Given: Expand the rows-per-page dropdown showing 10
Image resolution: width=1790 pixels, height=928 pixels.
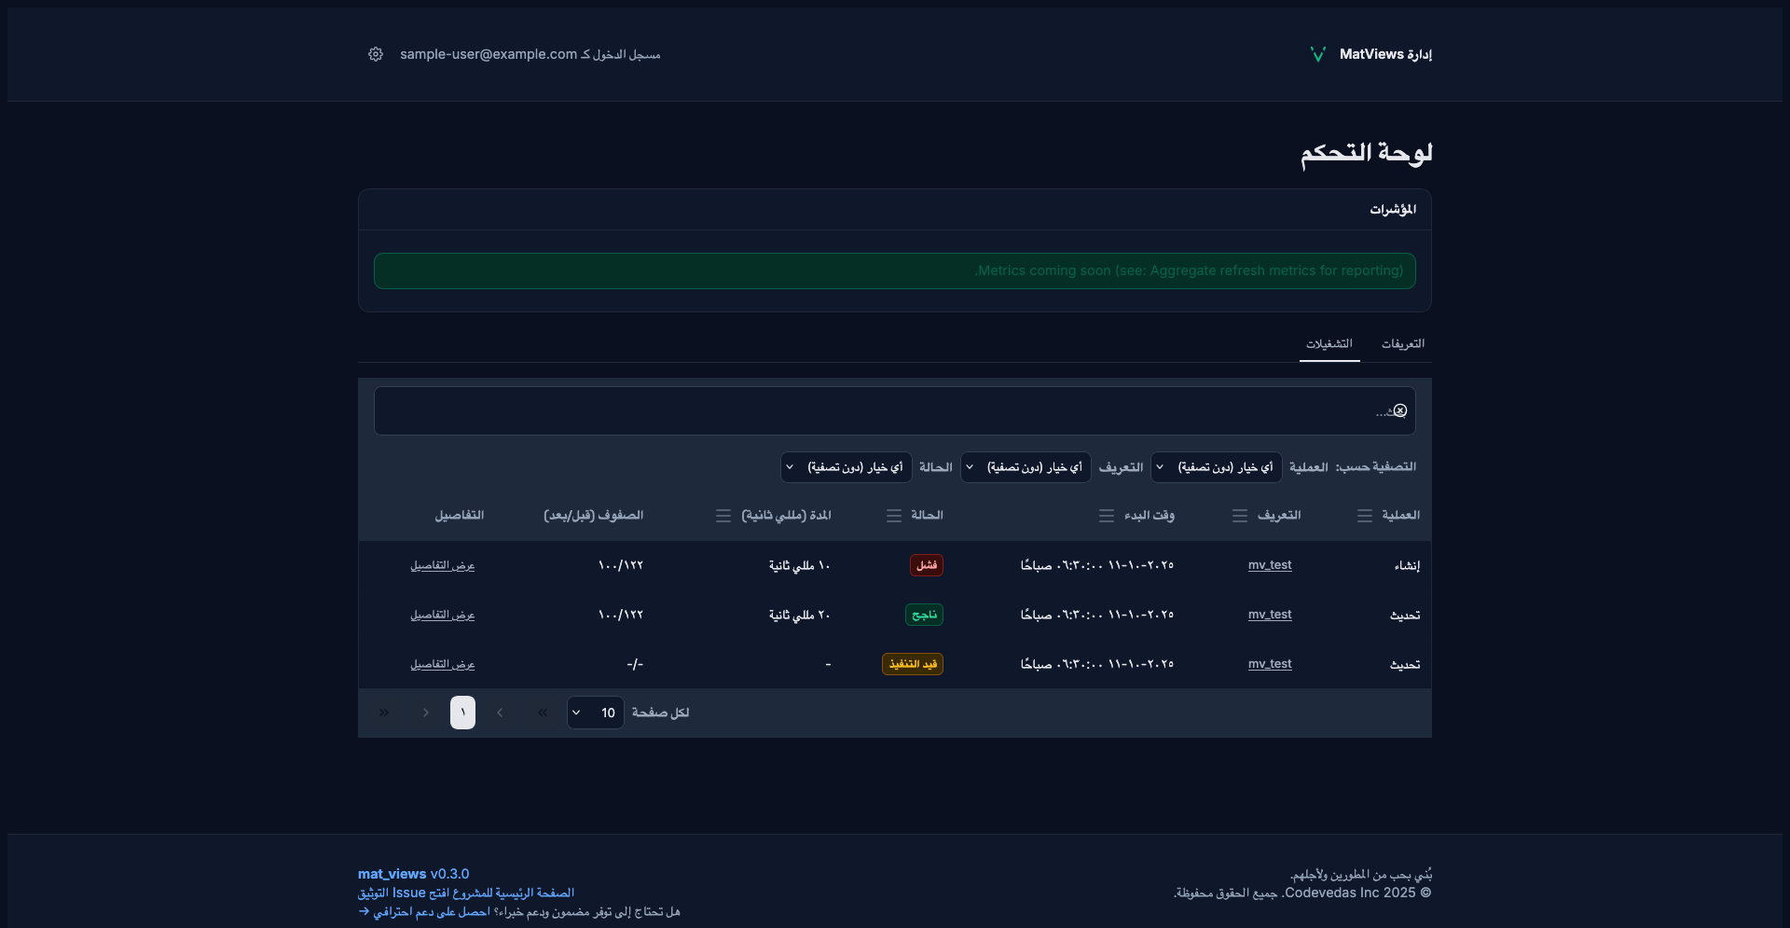Looking at the screenshot, I should coord(595,713).
